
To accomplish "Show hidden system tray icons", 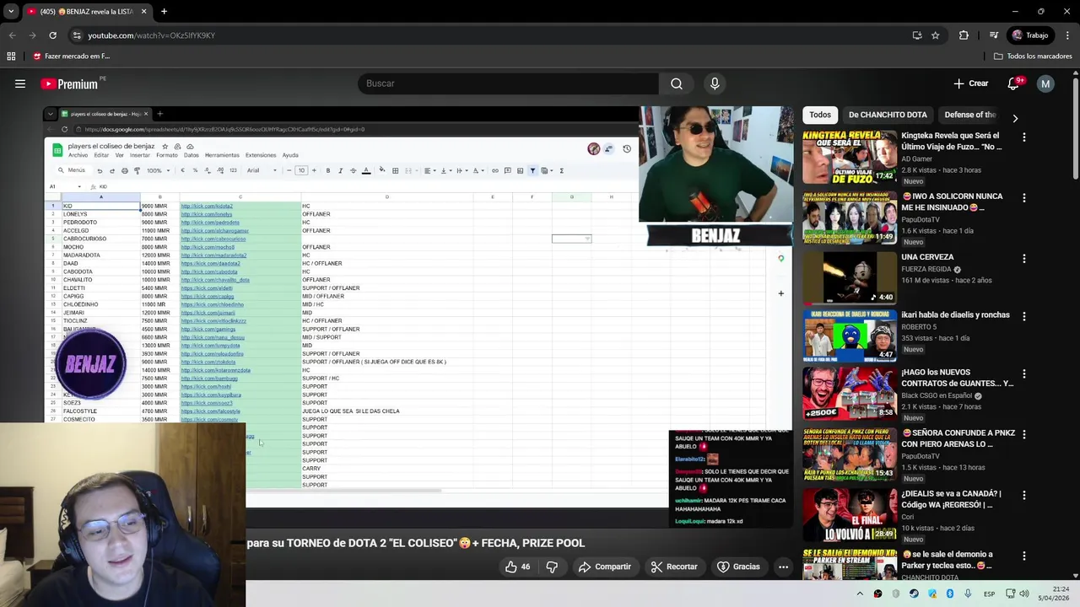I will pyautogui.click(x=860, y=594).
